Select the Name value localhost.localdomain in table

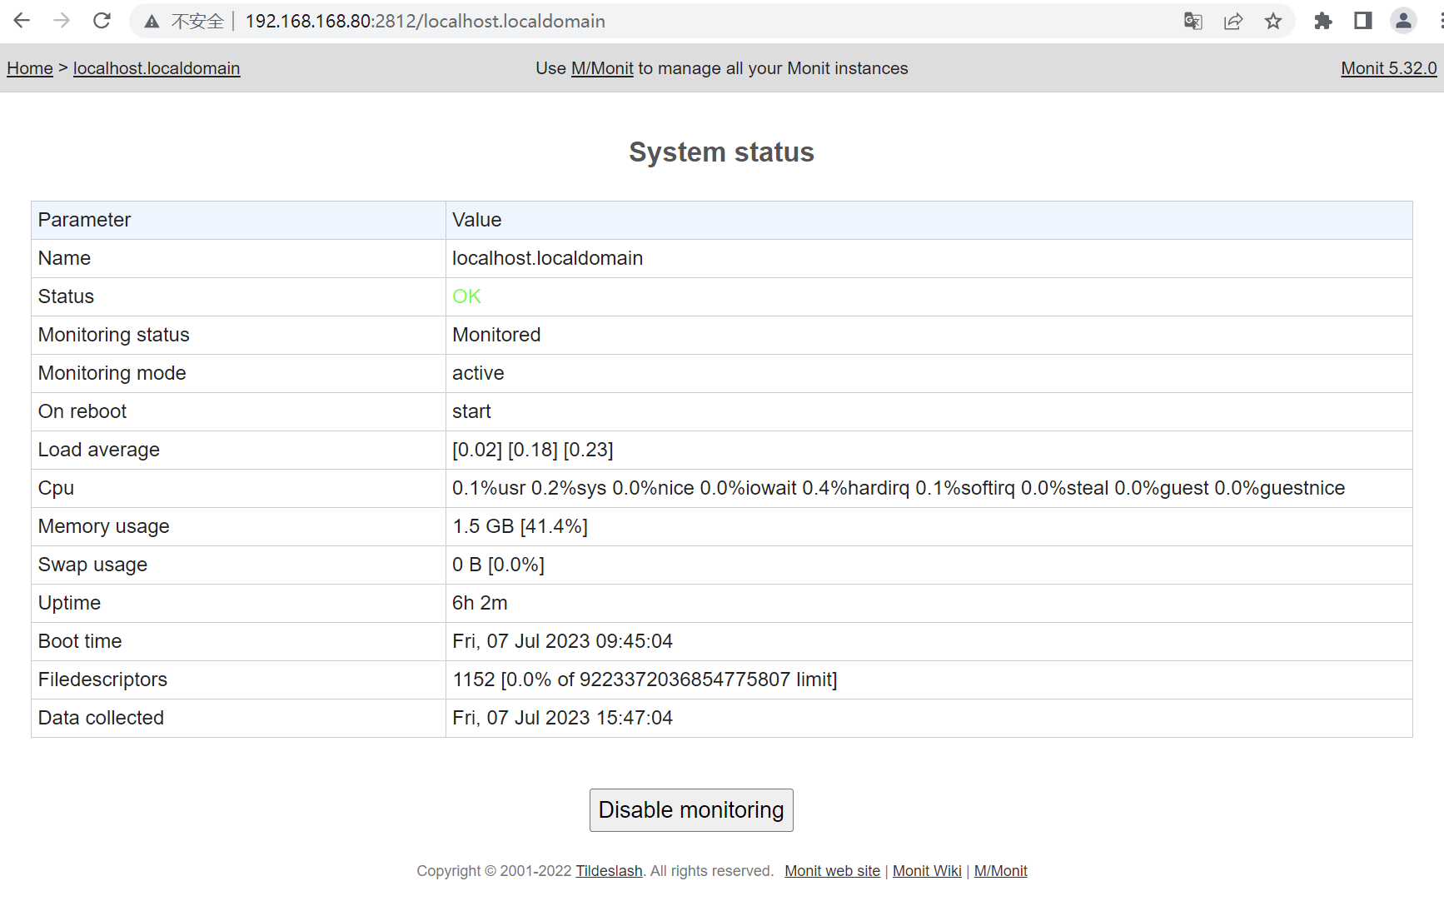click(547, 258)
